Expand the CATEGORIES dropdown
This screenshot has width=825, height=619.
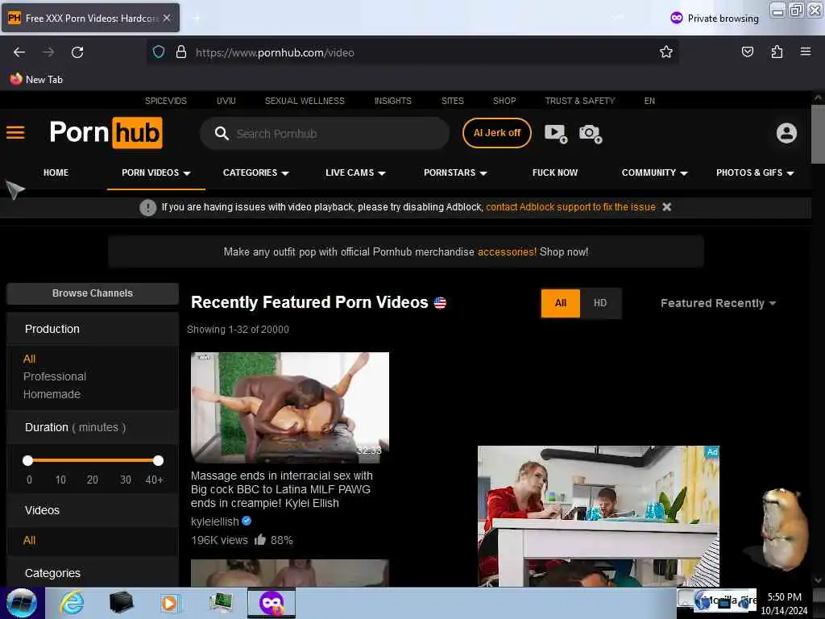pyautogui.click(x=255, y=172)
